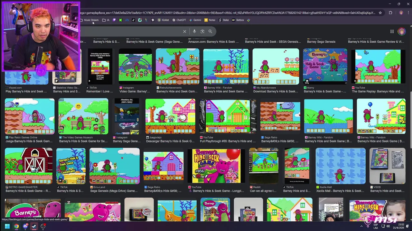Viewport: 412px width, 231px height.
Task: Open the Notas bookmark
Action: 210,20
